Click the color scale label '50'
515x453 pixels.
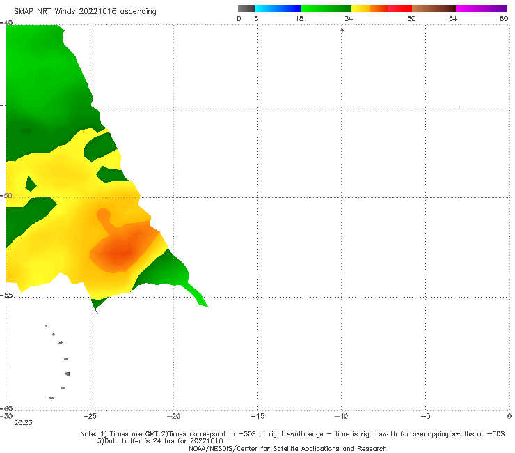point(411,18)
